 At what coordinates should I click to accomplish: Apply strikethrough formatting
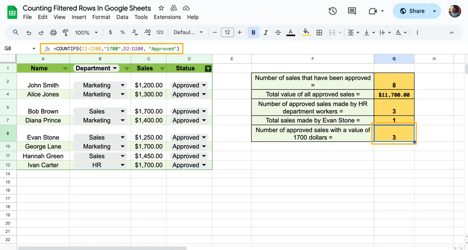coord(278,33)
